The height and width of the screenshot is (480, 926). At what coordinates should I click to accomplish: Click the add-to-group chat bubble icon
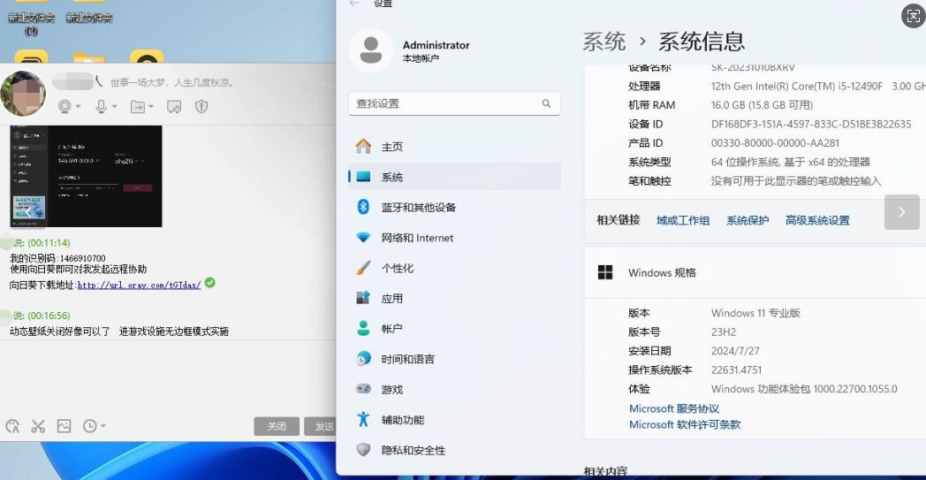[174, 106]
